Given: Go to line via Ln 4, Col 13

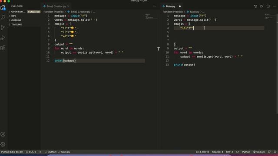Looking at the screenshot, I should 202,152.
